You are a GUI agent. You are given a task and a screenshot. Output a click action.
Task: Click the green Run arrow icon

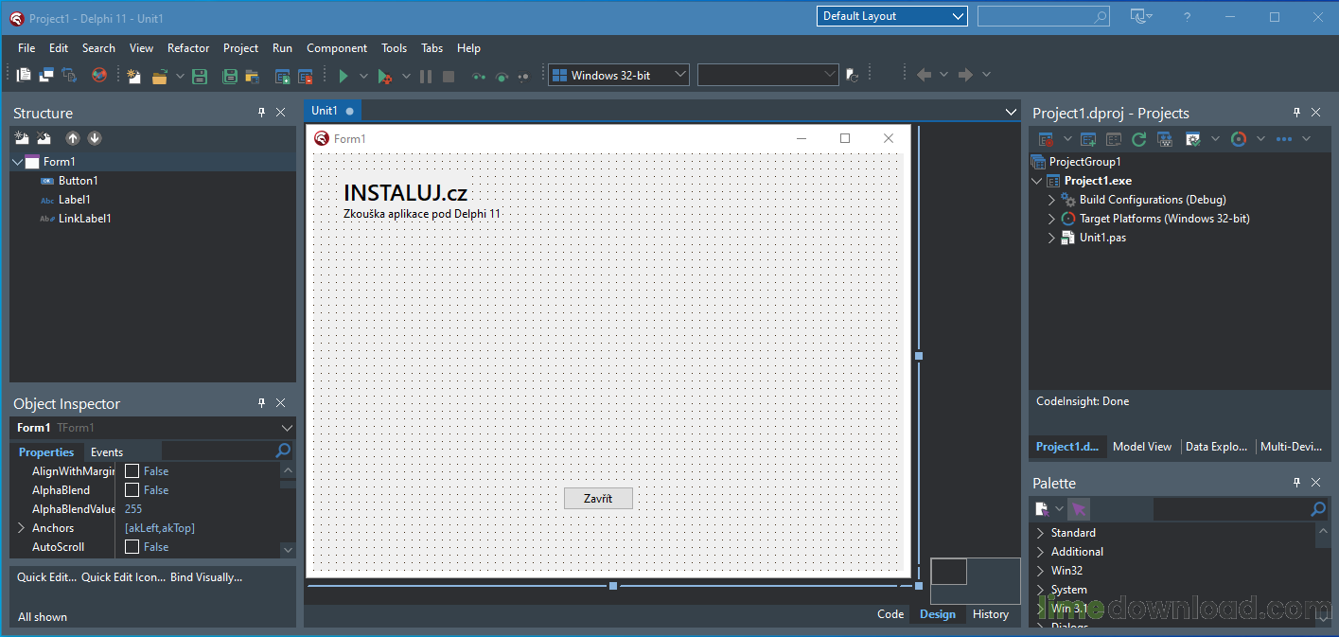click(343, 76)
